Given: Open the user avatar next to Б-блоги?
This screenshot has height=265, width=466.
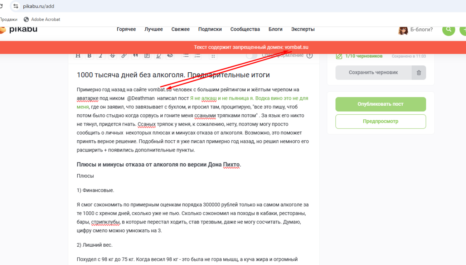Looking at the screenshot, I should pyautogui.click(x=403, y=30).
